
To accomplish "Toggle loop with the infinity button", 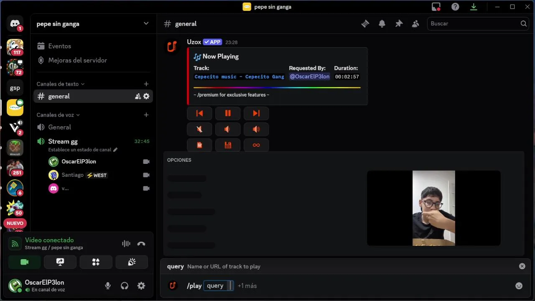I will (256, 145).
